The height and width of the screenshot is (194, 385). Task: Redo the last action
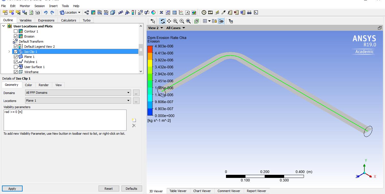52,12
